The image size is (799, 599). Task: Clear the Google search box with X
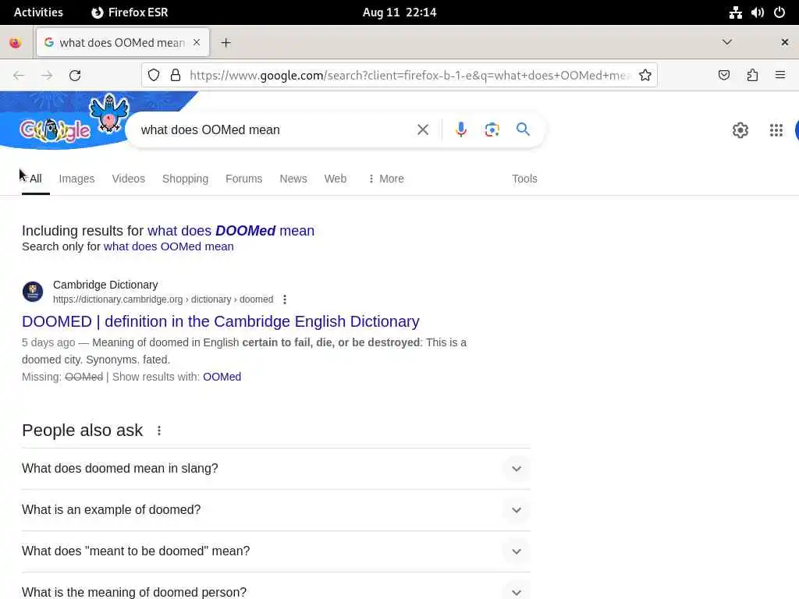click(x=422, y=130)
